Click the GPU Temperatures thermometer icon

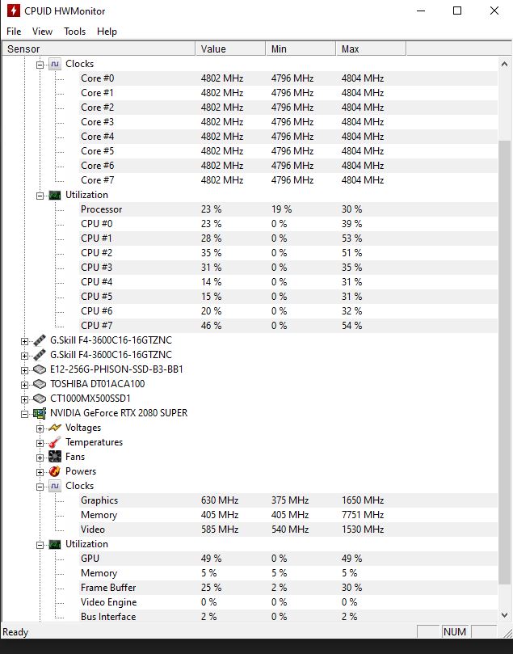55,442
